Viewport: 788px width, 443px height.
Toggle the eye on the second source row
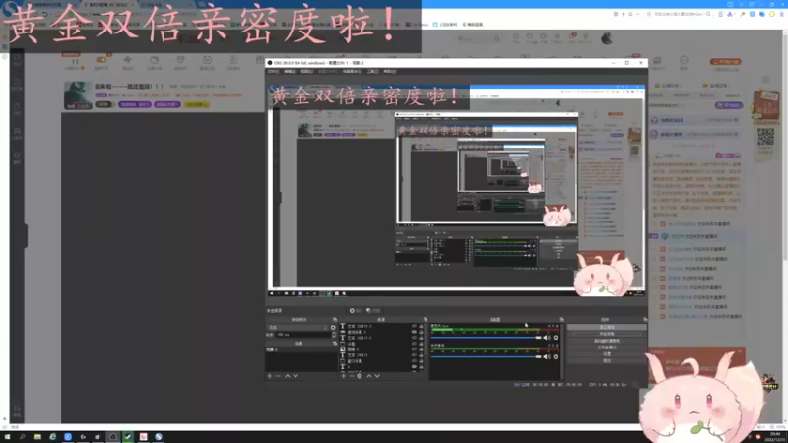point(414,332)
